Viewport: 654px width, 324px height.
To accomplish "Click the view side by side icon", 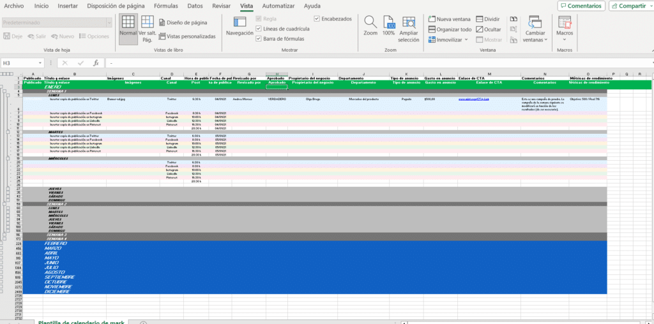I will click(x=513, y=19).
